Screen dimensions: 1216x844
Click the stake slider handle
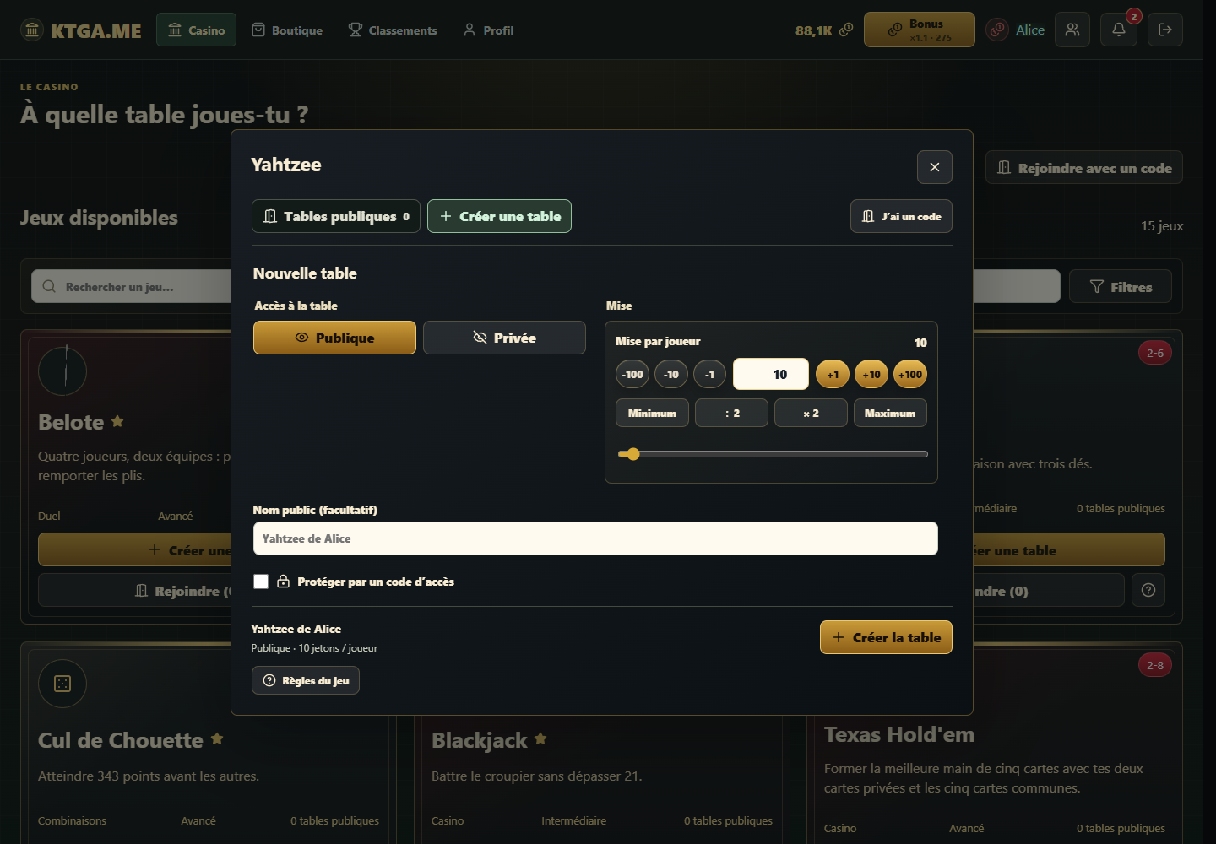[633, 454]
